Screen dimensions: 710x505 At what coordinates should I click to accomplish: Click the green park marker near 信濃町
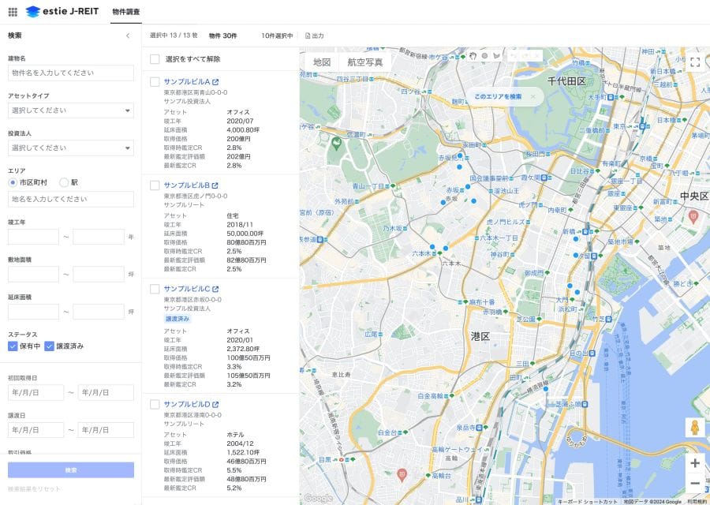pos(336,144)
